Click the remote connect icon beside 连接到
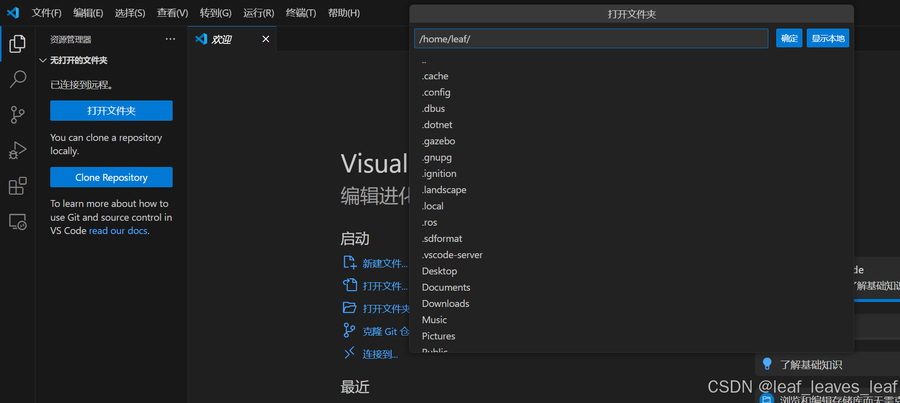This screenshot has height=403, width=900. tap(349, 353)
